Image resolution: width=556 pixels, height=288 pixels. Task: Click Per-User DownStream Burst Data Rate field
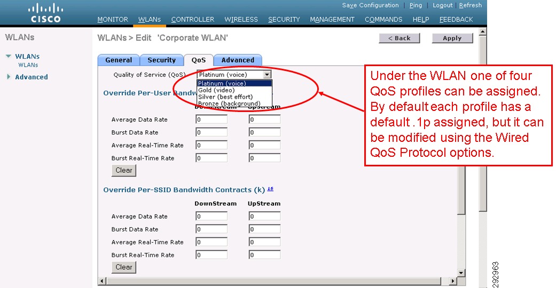point(212,132)
